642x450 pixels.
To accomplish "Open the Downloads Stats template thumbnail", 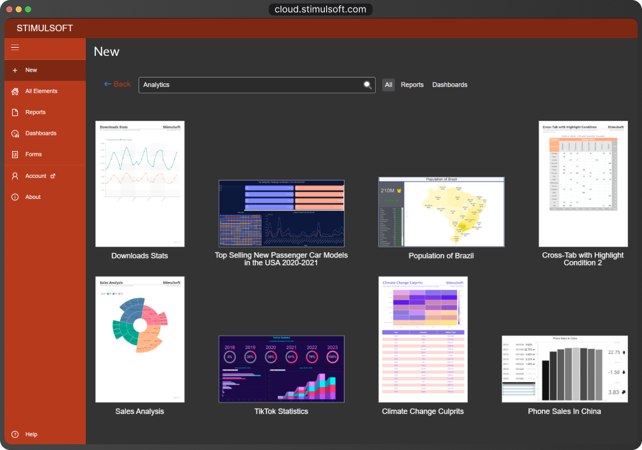I will click(x=139, y=184).
